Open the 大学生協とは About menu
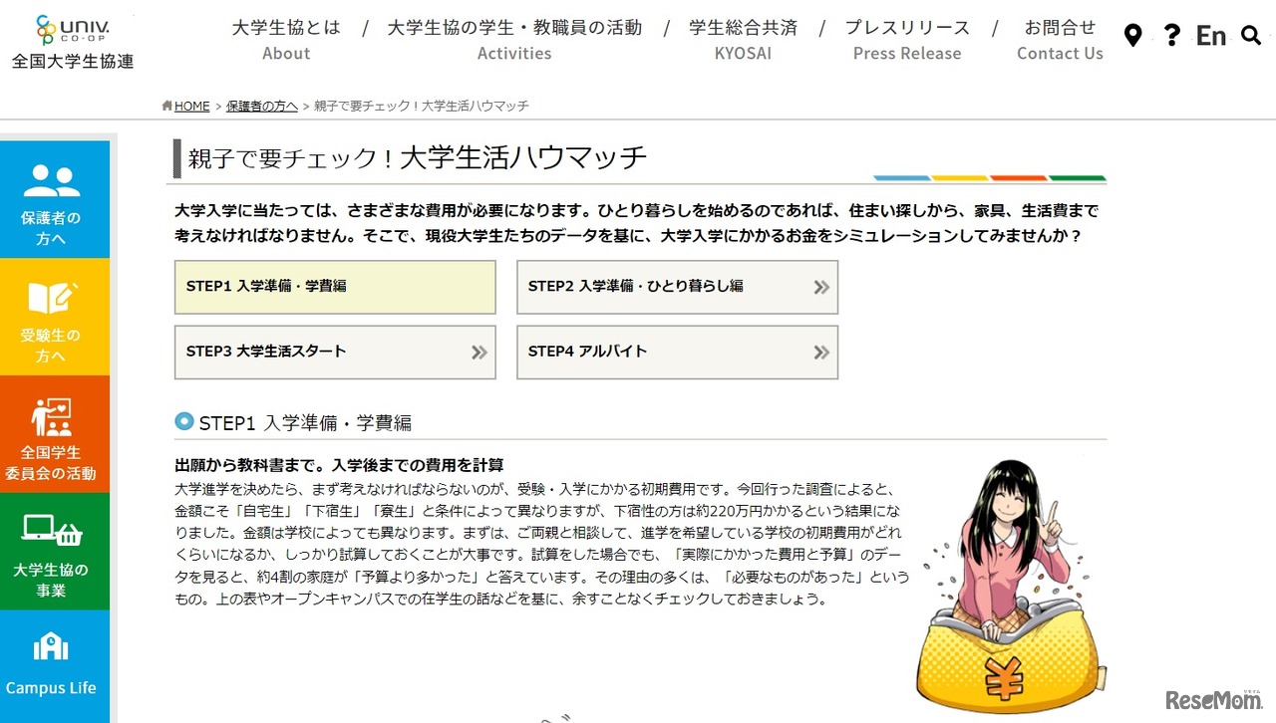This screenshot has height=723, width=1276. coord(286,40)
